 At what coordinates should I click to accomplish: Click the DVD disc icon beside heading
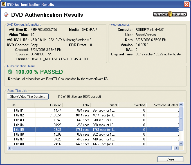click(x=6, y=15)
